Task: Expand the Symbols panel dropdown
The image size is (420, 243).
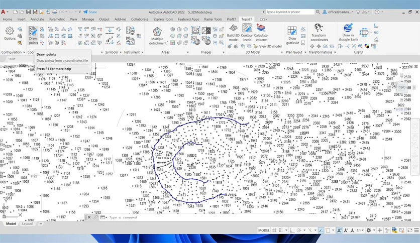Action: [x=121, y=52]
